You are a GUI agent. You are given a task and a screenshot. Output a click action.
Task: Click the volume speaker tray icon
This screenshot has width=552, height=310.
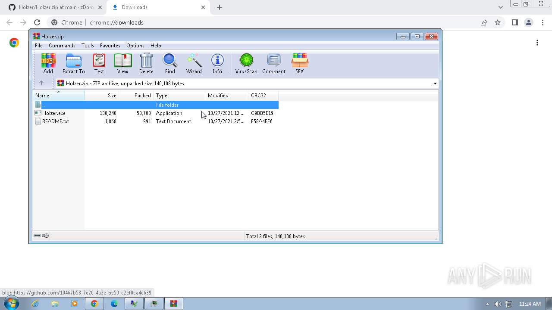pyautogui.click(x=498, y=304)
